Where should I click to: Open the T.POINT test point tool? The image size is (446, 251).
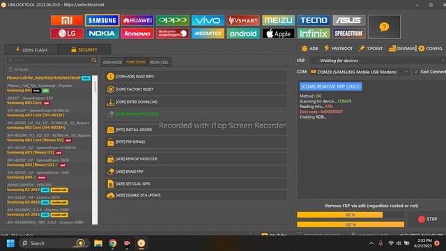[x=371, y=49]
